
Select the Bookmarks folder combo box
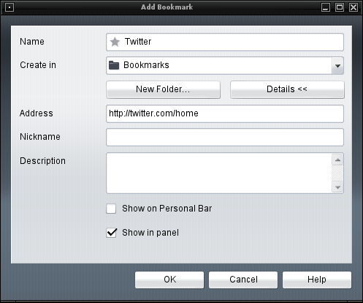click(225, 66)
